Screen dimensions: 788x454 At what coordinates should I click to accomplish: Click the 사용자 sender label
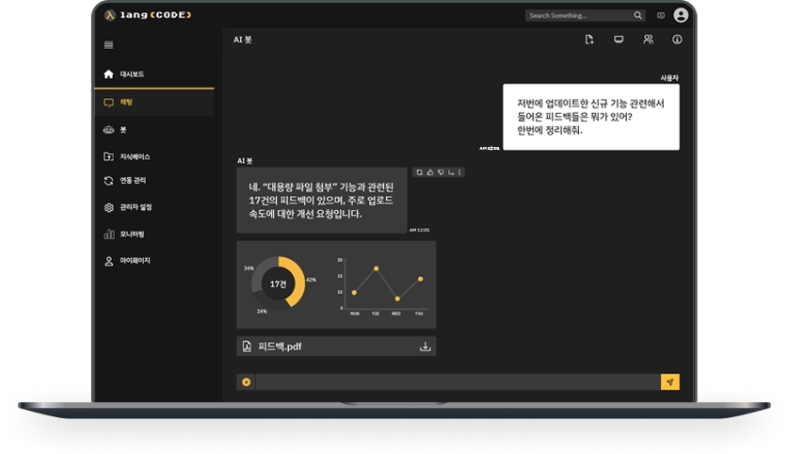pyautogui.click(x=669, y=78)
